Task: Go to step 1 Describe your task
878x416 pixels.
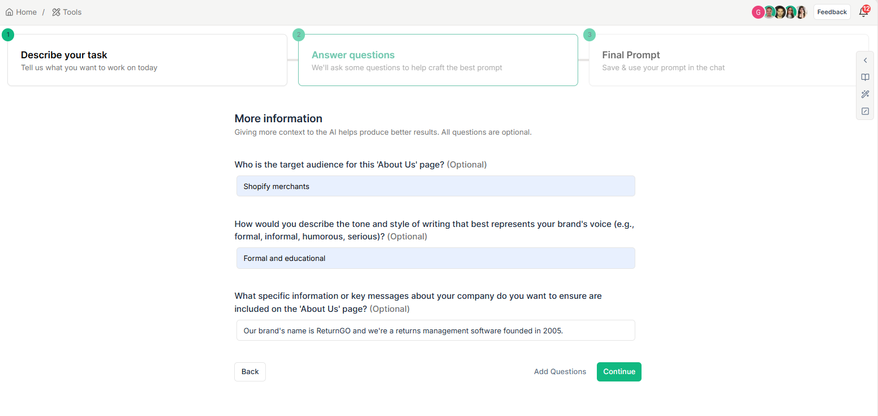Action: [147, 60]
